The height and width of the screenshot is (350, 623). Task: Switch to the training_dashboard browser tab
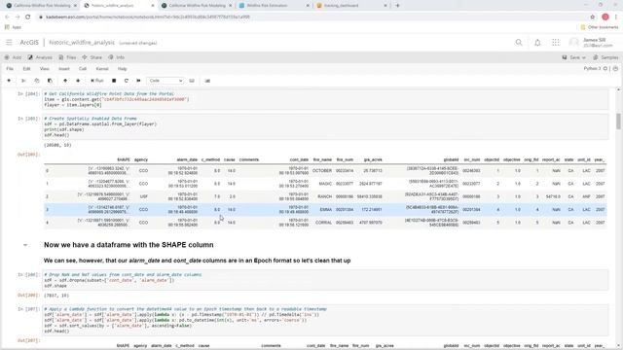tap(349, 6)
